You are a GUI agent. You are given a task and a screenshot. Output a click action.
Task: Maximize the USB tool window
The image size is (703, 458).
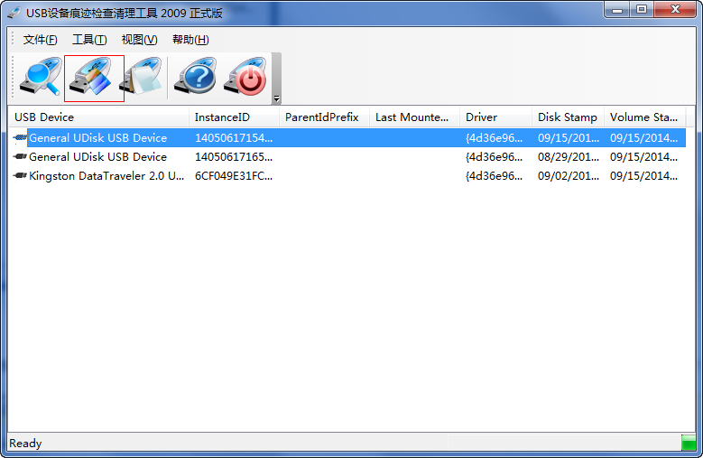[x=642, y=9]
